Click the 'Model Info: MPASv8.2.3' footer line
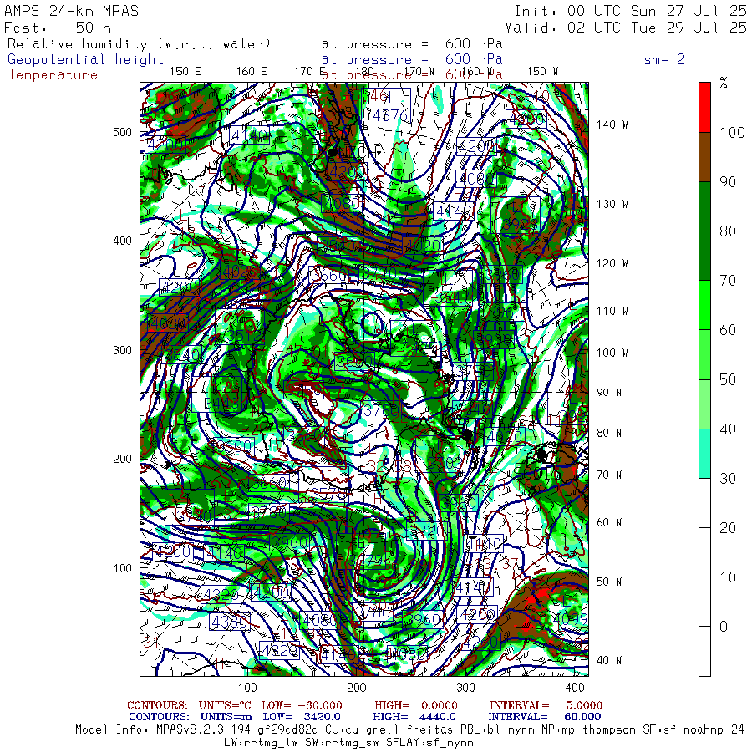 point(409,730)
